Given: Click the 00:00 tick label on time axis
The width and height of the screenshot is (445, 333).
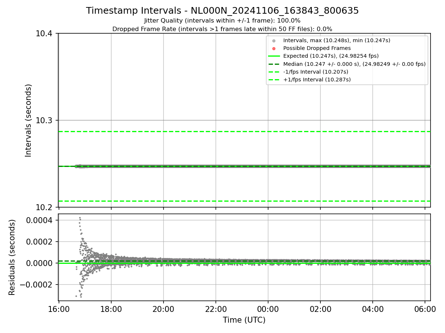Looking at the screenshot, I should (268, 308).
